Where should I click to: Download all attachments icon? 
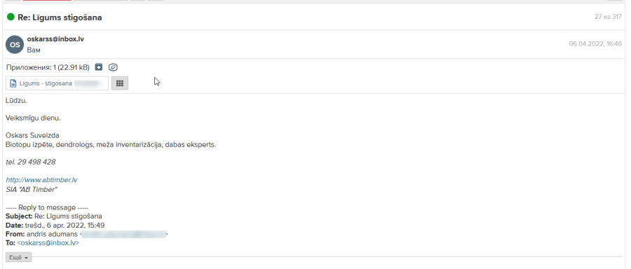tap(99, 67)
